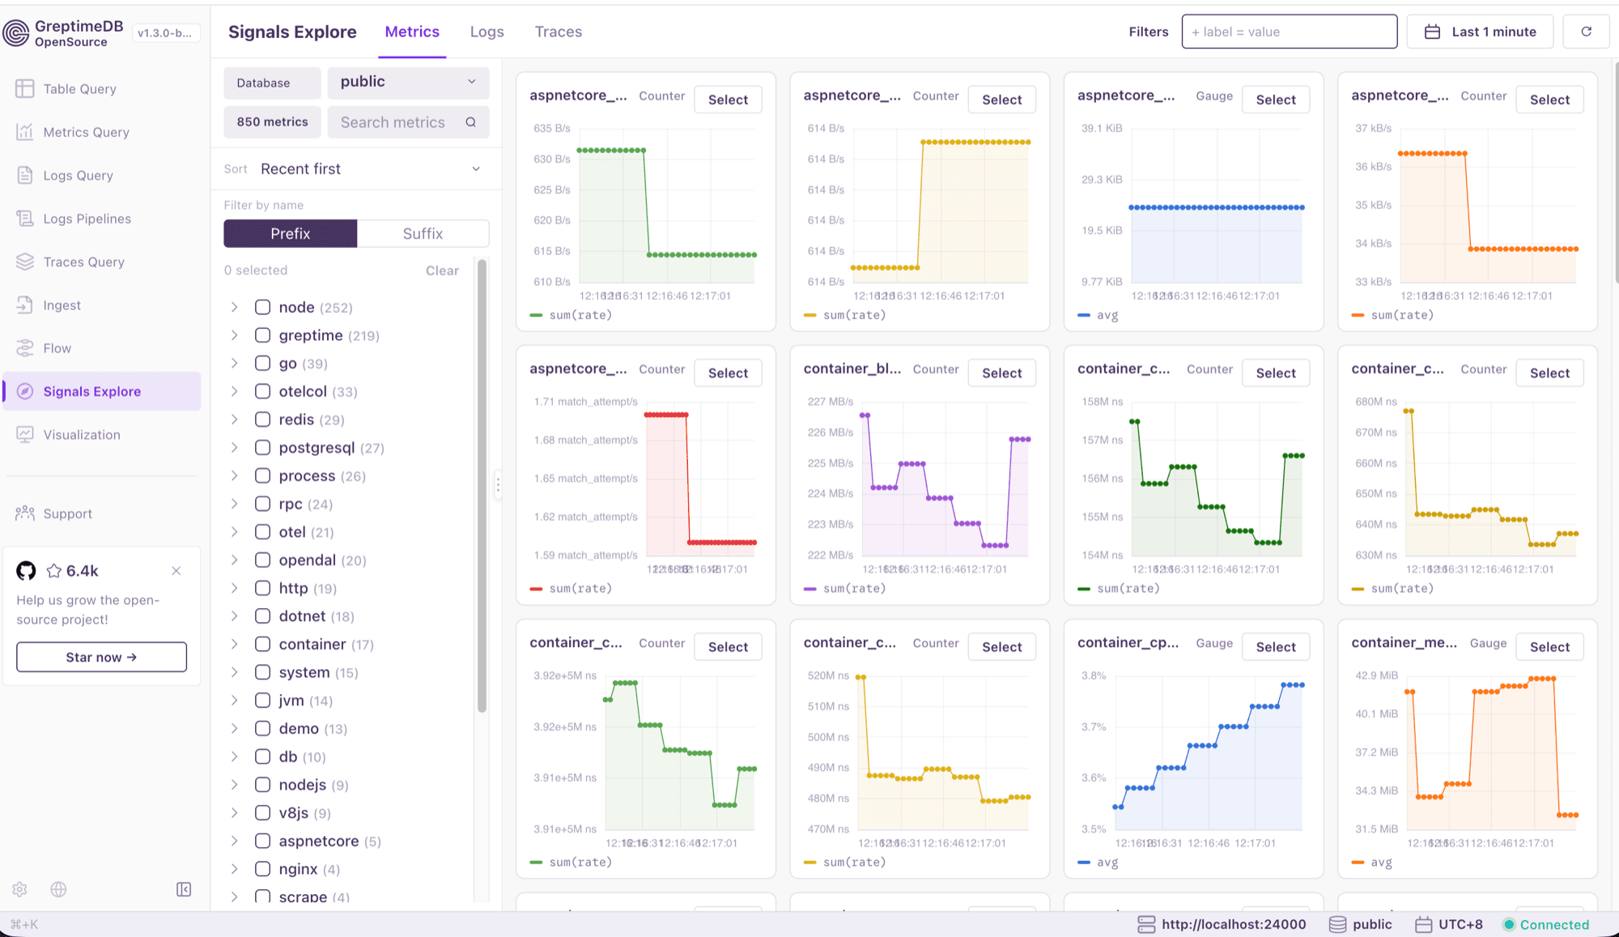Check the container prefix checkbox

click(x=262, y=644)
